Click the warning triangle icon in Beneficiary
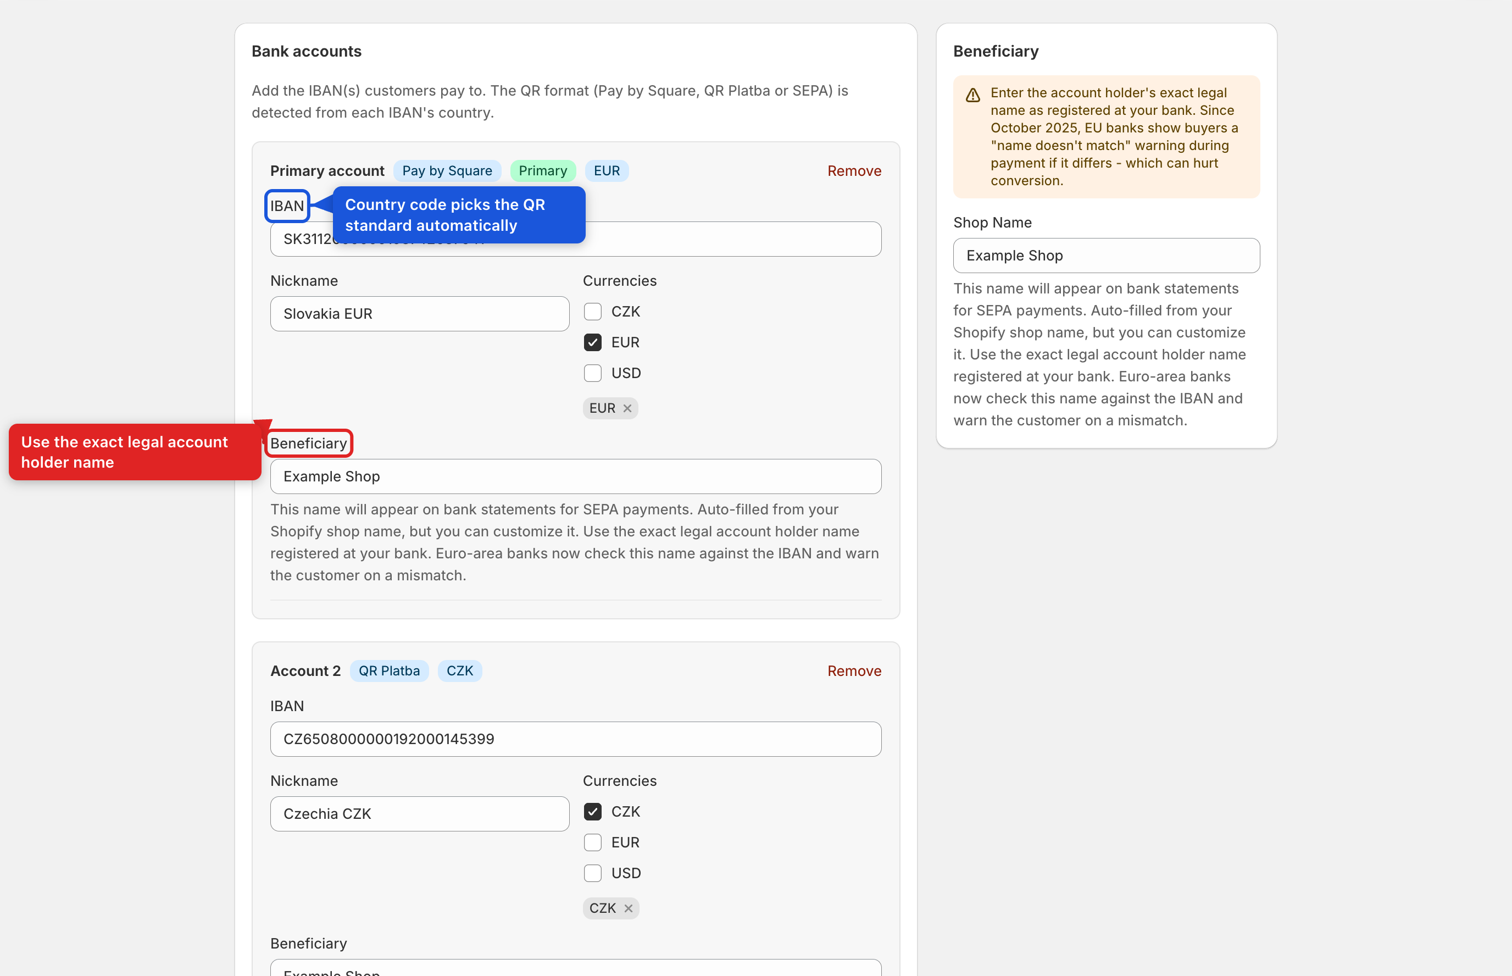1512x976 pixels. pos(973,95)
